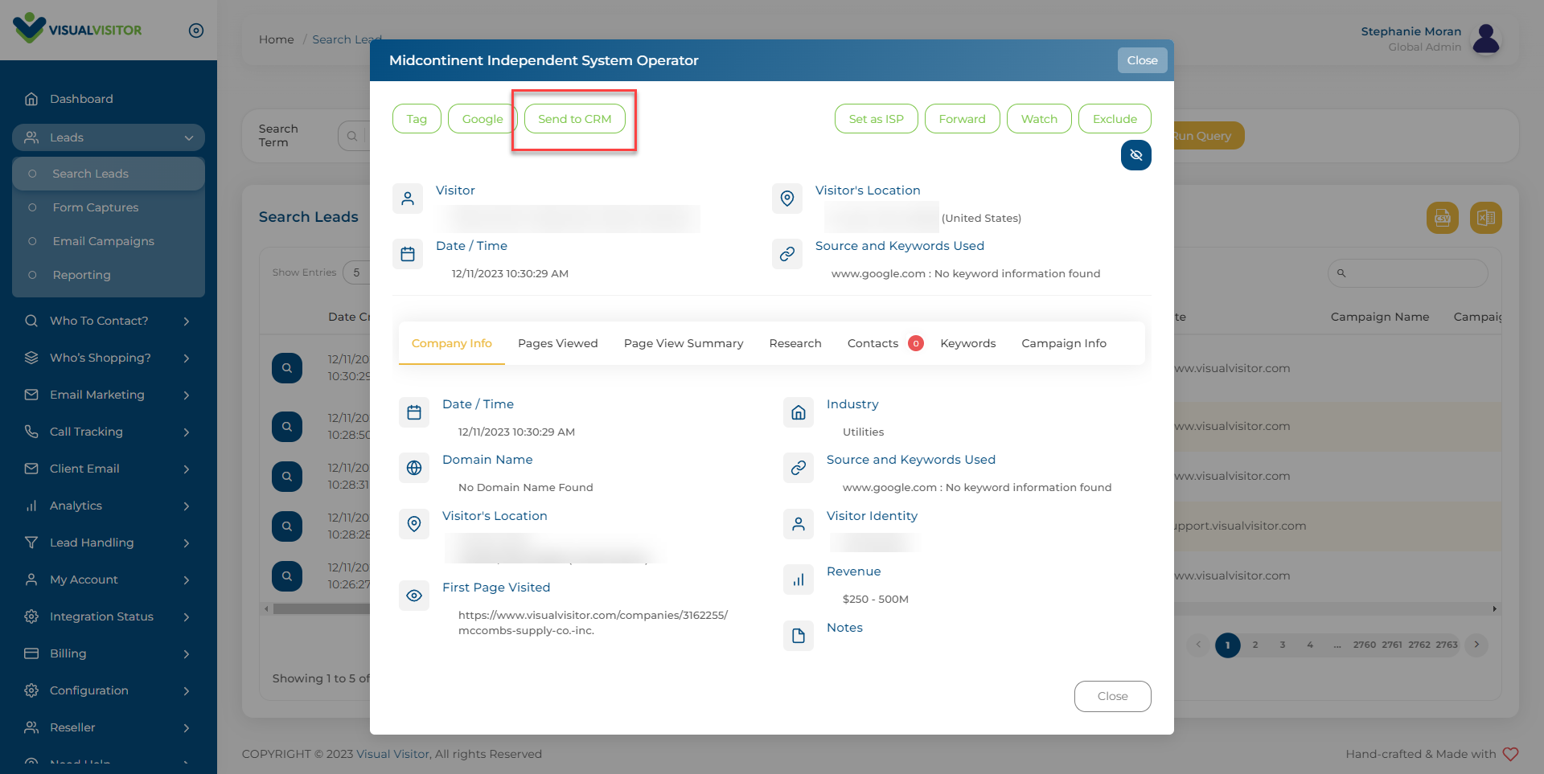Go to next page of results
1544x774 pixels.
pyautogui.click(x=1476, y=645)
